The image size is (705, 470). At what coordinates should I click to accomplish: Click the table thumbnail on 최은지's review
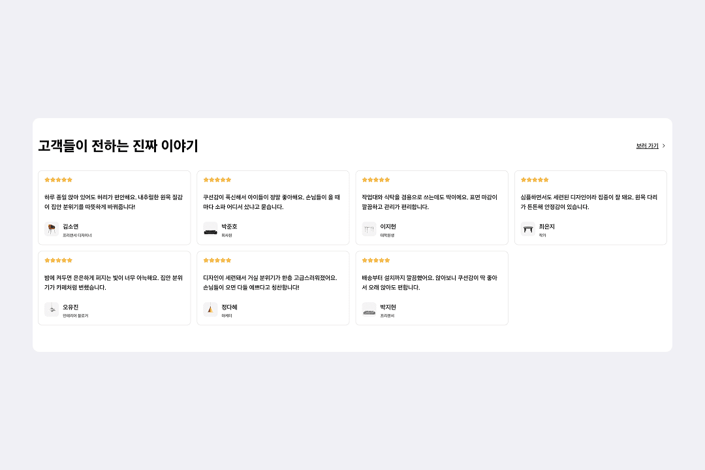coord(527,229)
